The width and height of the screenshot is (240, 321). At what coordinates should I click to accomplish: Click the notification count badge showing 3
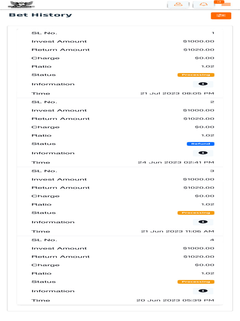click(x=219, y=2)
